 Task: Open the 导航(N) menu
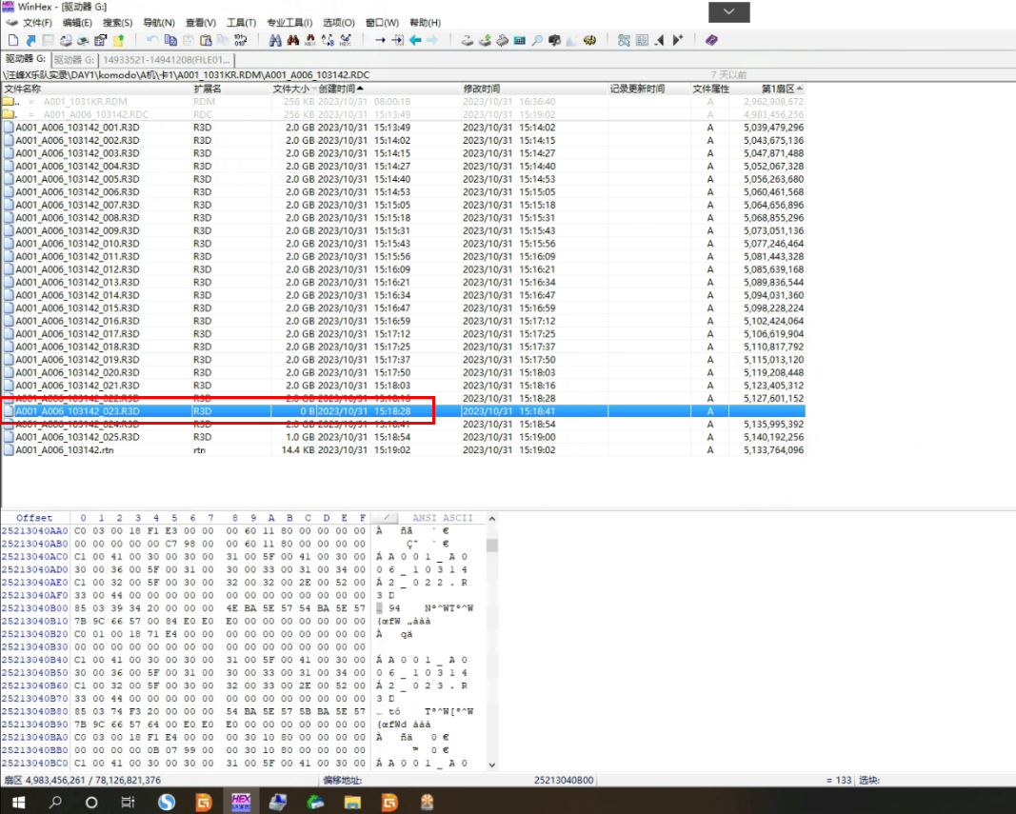click(x=159, y=23)
